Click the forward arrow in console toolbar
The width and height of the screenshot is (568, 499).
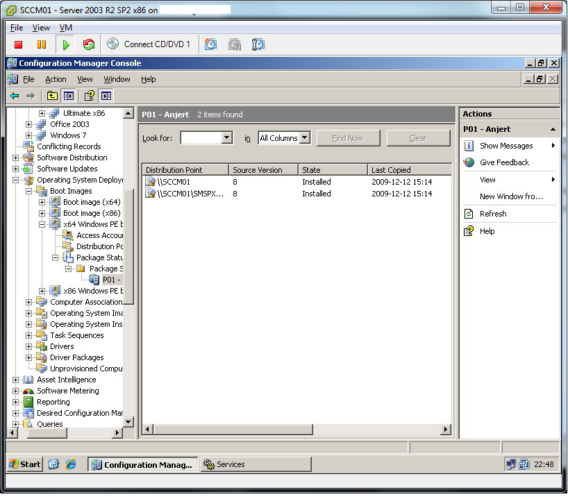(x=31, y=96)
